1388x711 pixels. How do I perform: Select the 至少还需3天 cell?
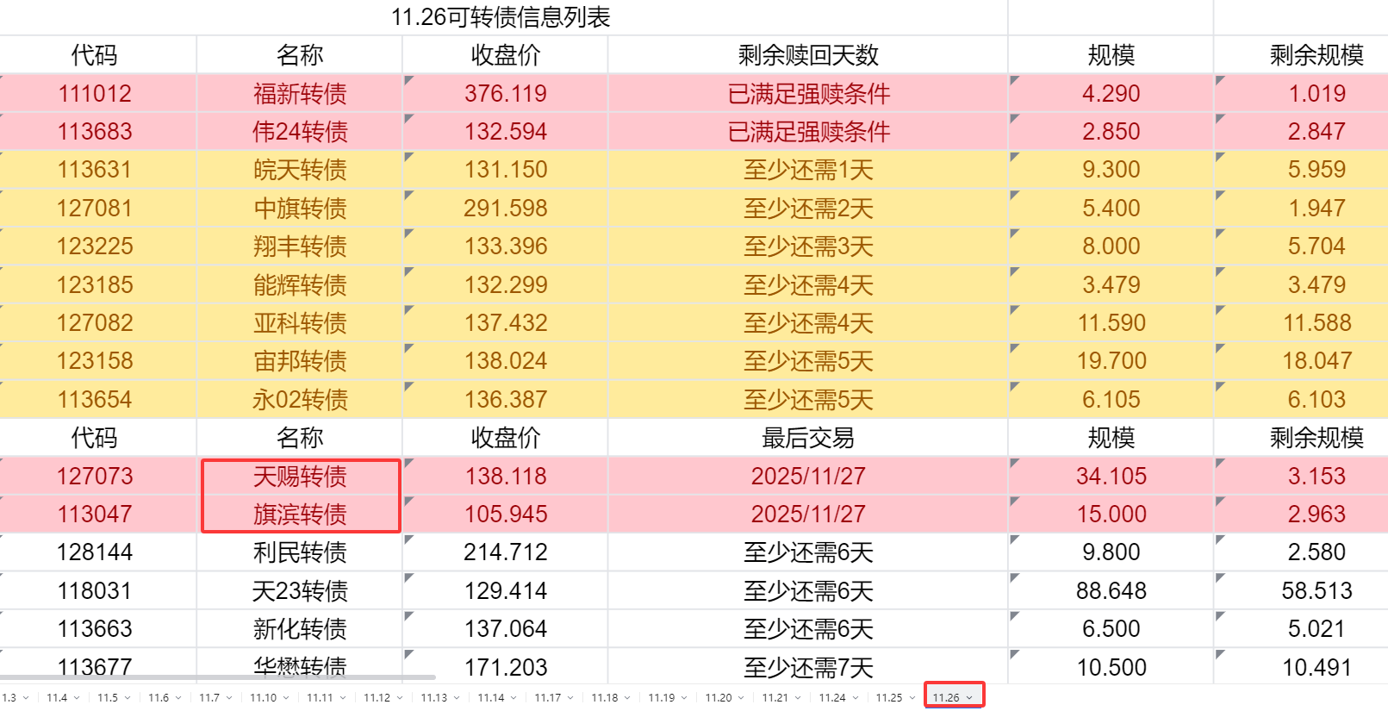pyautogui.click(x=808, y=246)
